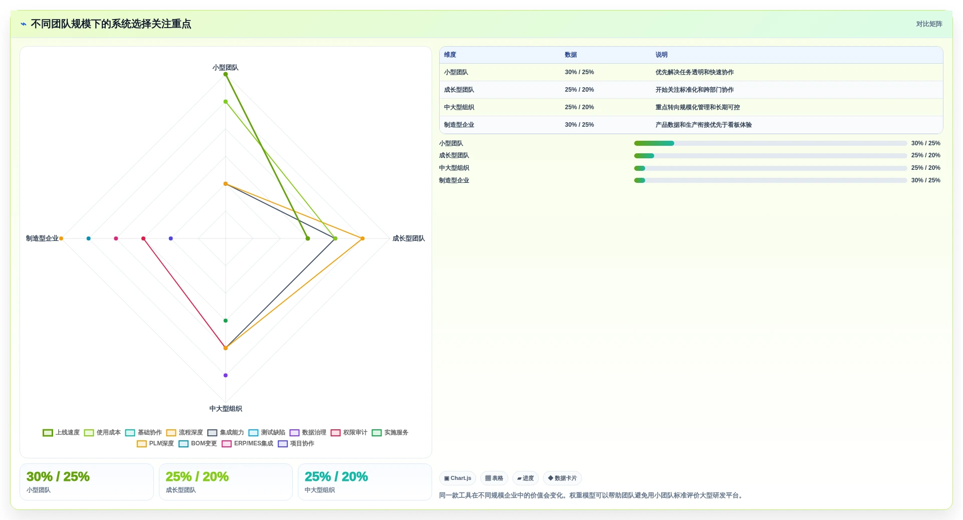Click the 说明 column header
This screenshot has height=520, width=963.
click(662, 55)
